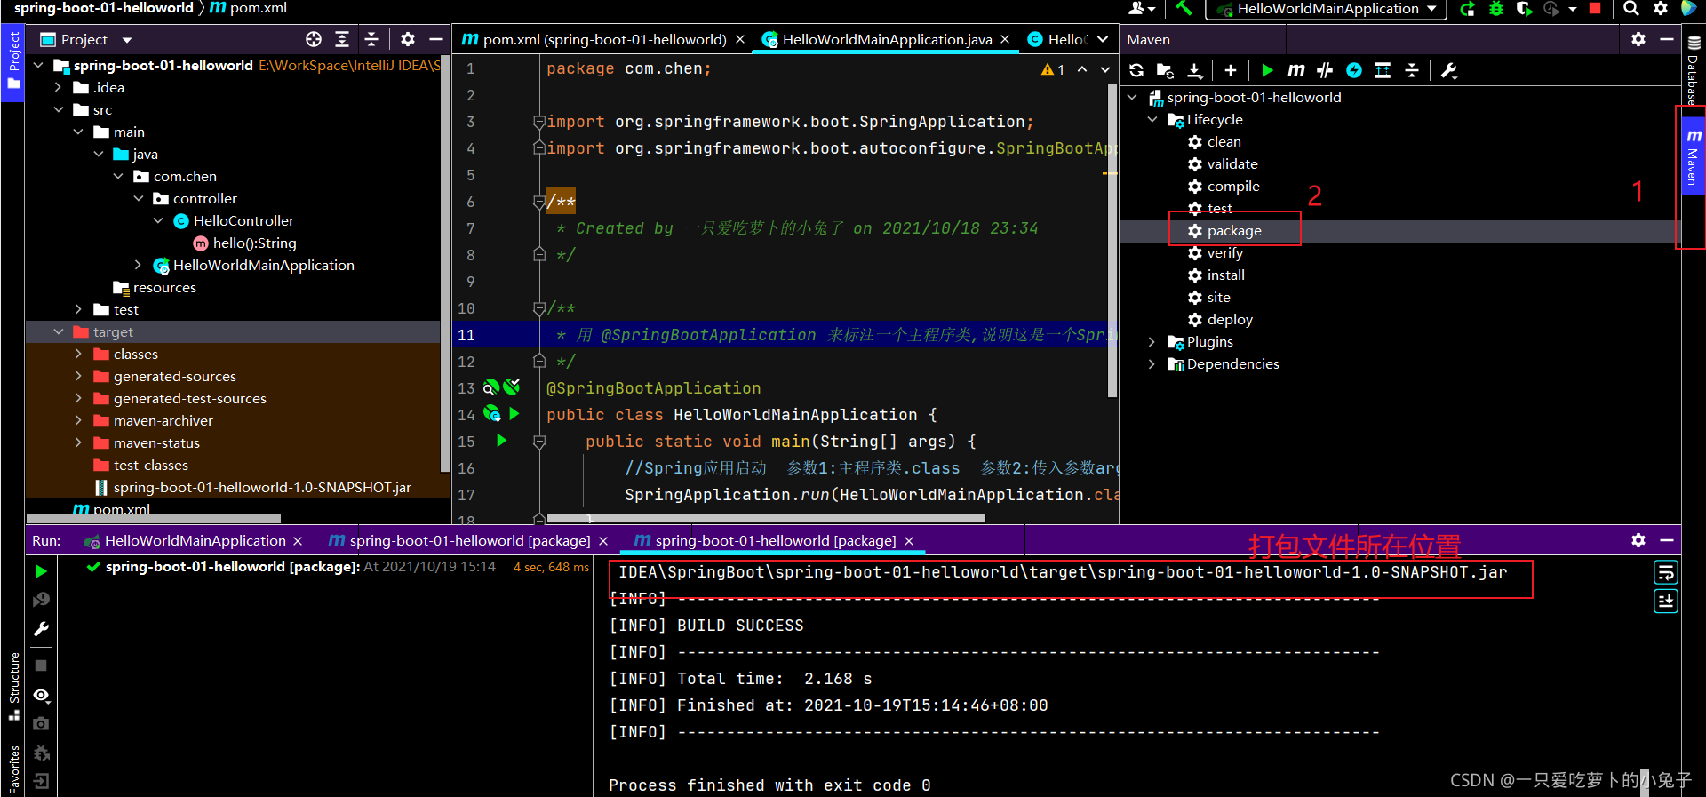This screenshot has height=797, width=1706.
Task: Click the warning indicator in editor
Action: tap(1053, 69)
